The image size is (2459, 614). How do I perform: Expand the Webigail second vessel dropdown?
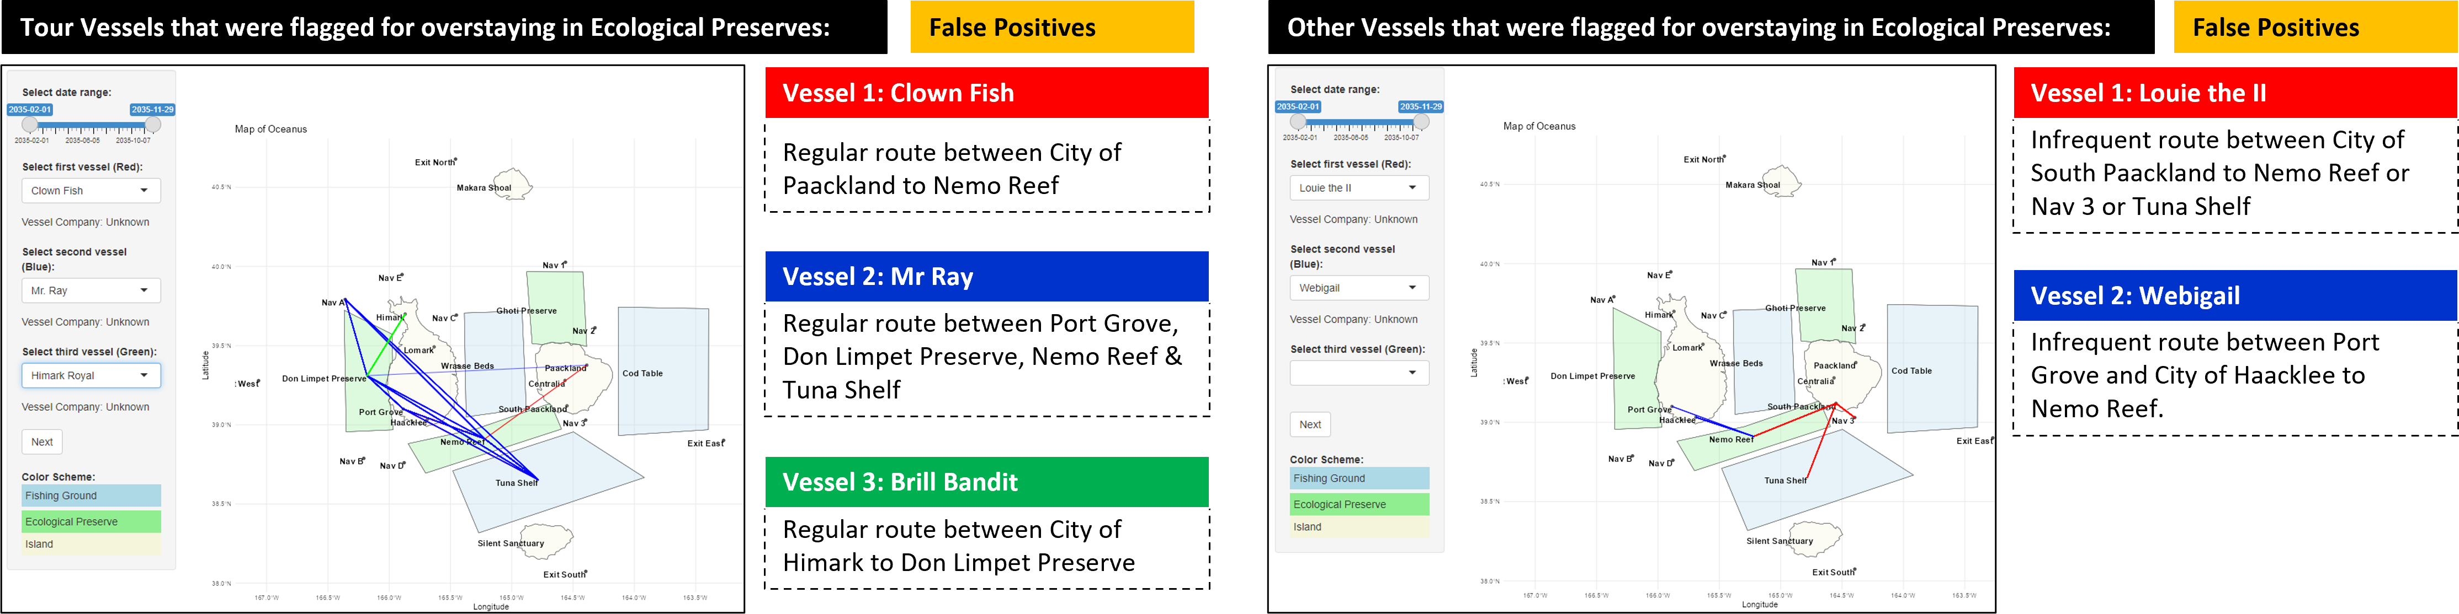pos(1358,288)
